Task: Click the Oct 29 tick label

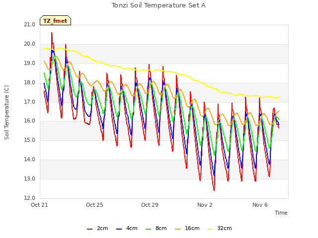Action: click(150, 205)
